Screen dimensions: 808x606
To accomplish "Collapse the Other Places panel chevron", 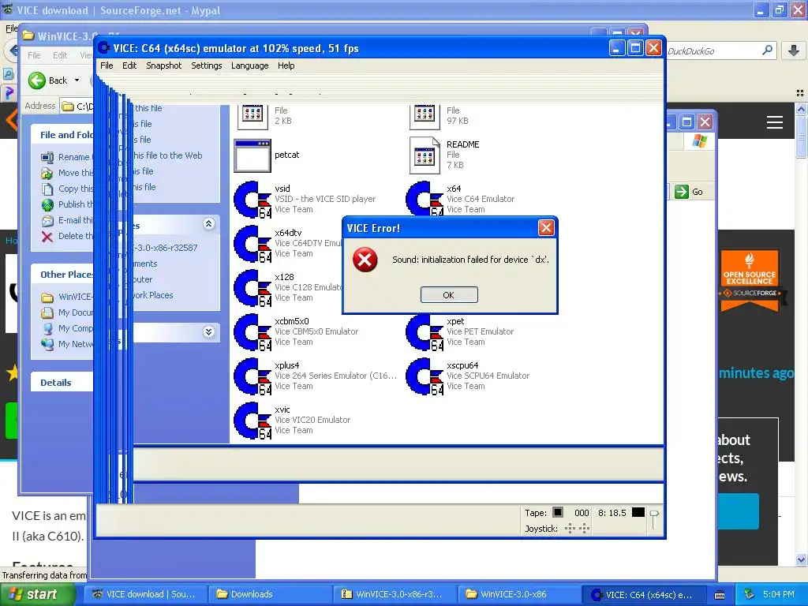I will (208, 223).
